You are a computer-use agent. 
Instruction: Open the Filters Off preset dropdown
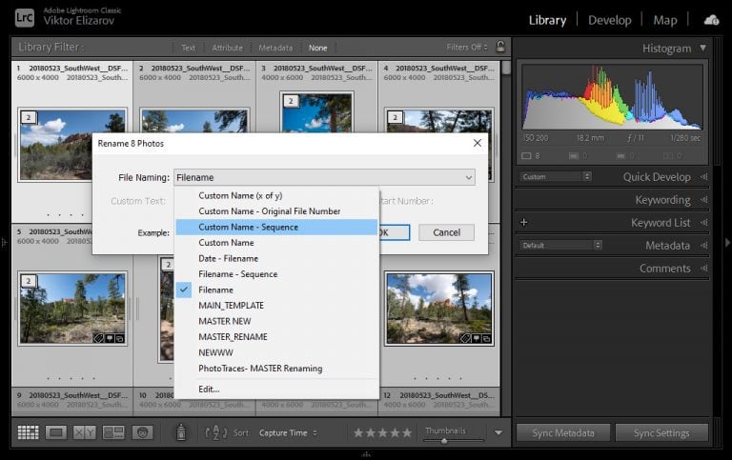point(467,47)
